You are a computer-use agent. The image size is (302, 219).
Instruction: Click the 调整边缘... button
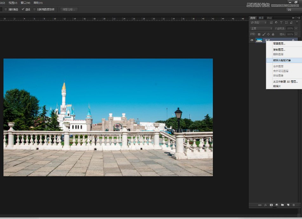tap(69, 9)
